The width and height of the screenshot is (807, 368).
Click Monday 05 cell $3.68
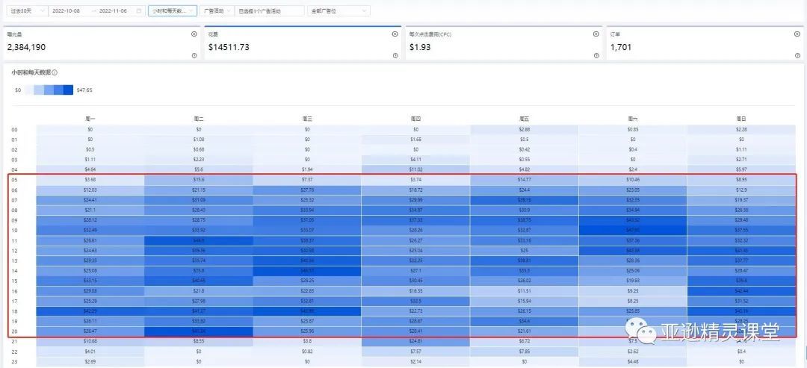[x=90, y=180]
